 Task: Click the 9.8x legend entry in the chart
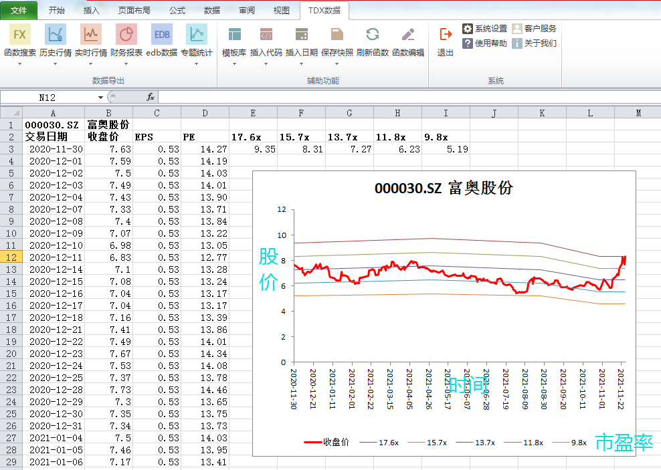point(569,443)
